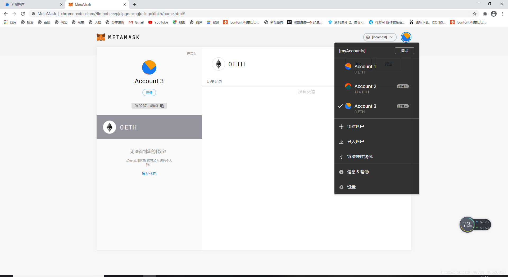
Task: Click the Account 3 identicon avatar
Action: pos(149,67)
